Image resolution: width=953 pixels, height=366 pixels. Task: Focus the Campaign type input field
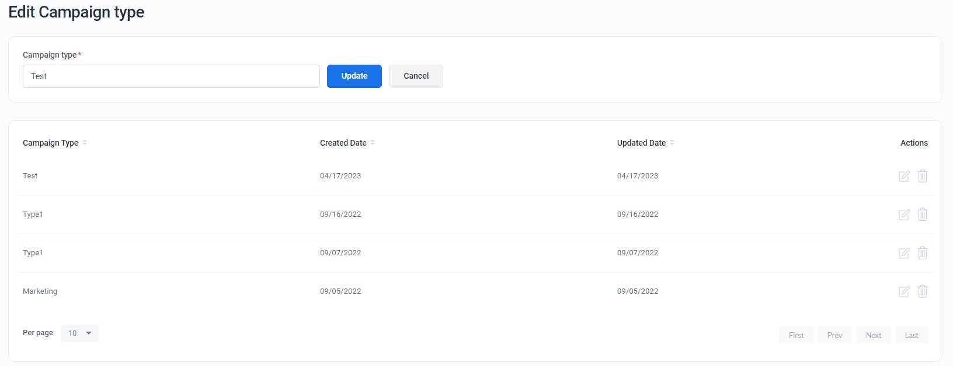(171, 76)
